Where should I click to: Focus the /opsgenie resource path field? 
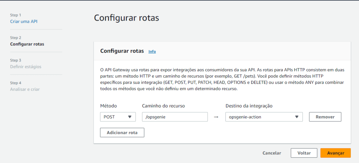tap(175, 117)
